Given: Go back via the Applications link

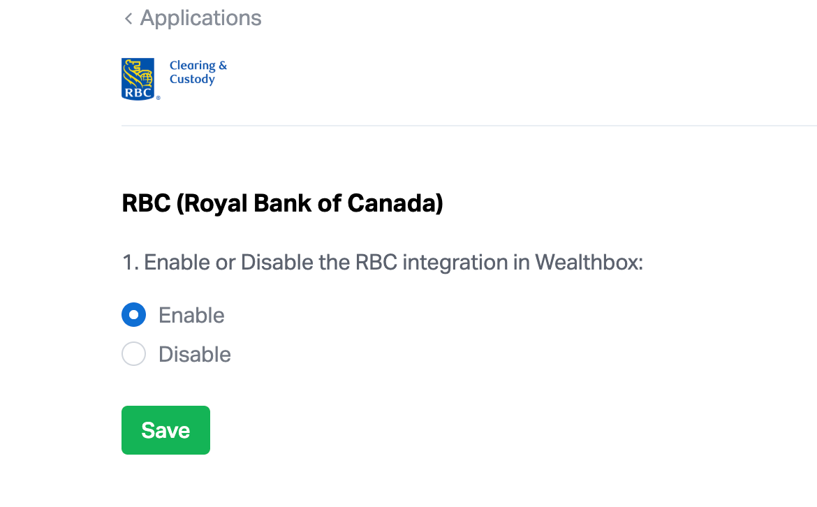Looking at the screenshot, I should click(200, 18).
